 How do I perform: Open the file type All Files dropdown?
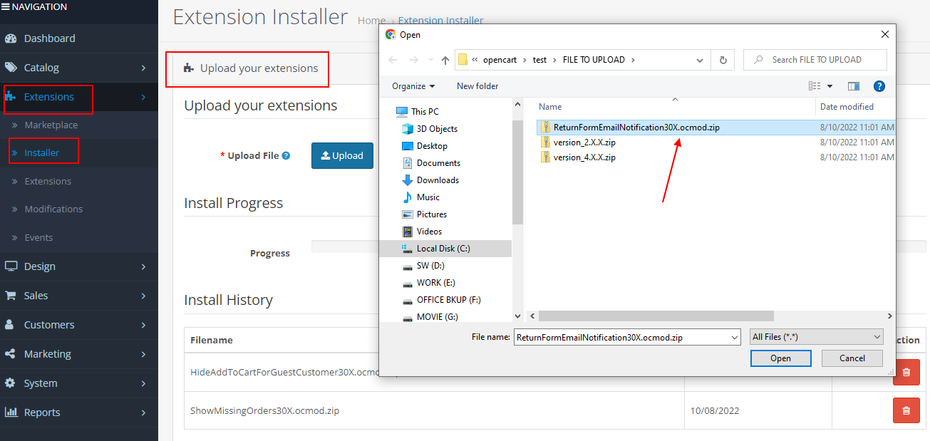817,337
